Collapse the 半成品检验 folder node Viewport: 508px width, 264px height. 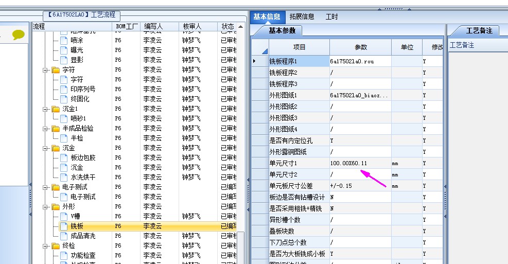click(x=45, y=129)
